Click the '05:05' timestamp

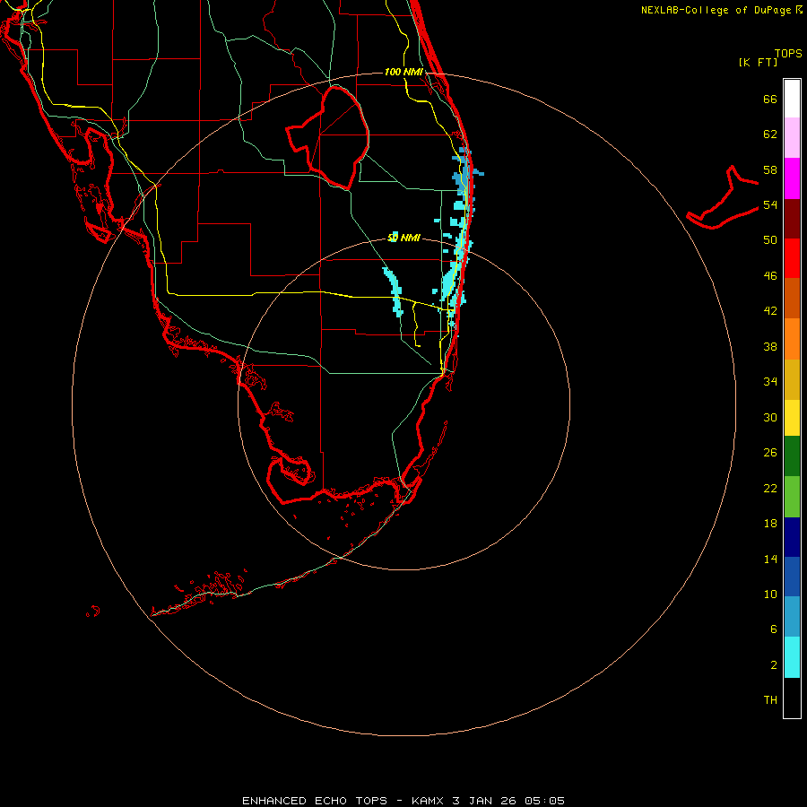[x=544, y=801]
